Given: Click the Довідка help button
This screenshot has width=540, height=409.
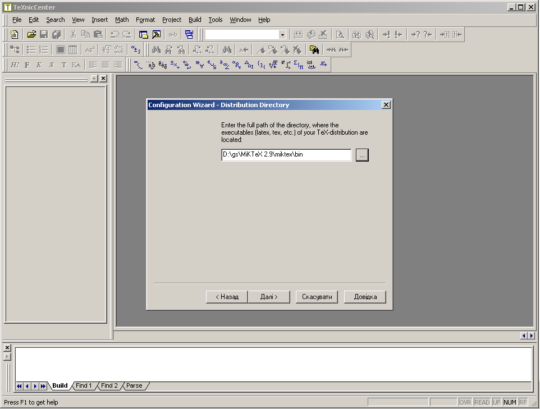Looking at the screenshot, I should (x=365, y=297).
